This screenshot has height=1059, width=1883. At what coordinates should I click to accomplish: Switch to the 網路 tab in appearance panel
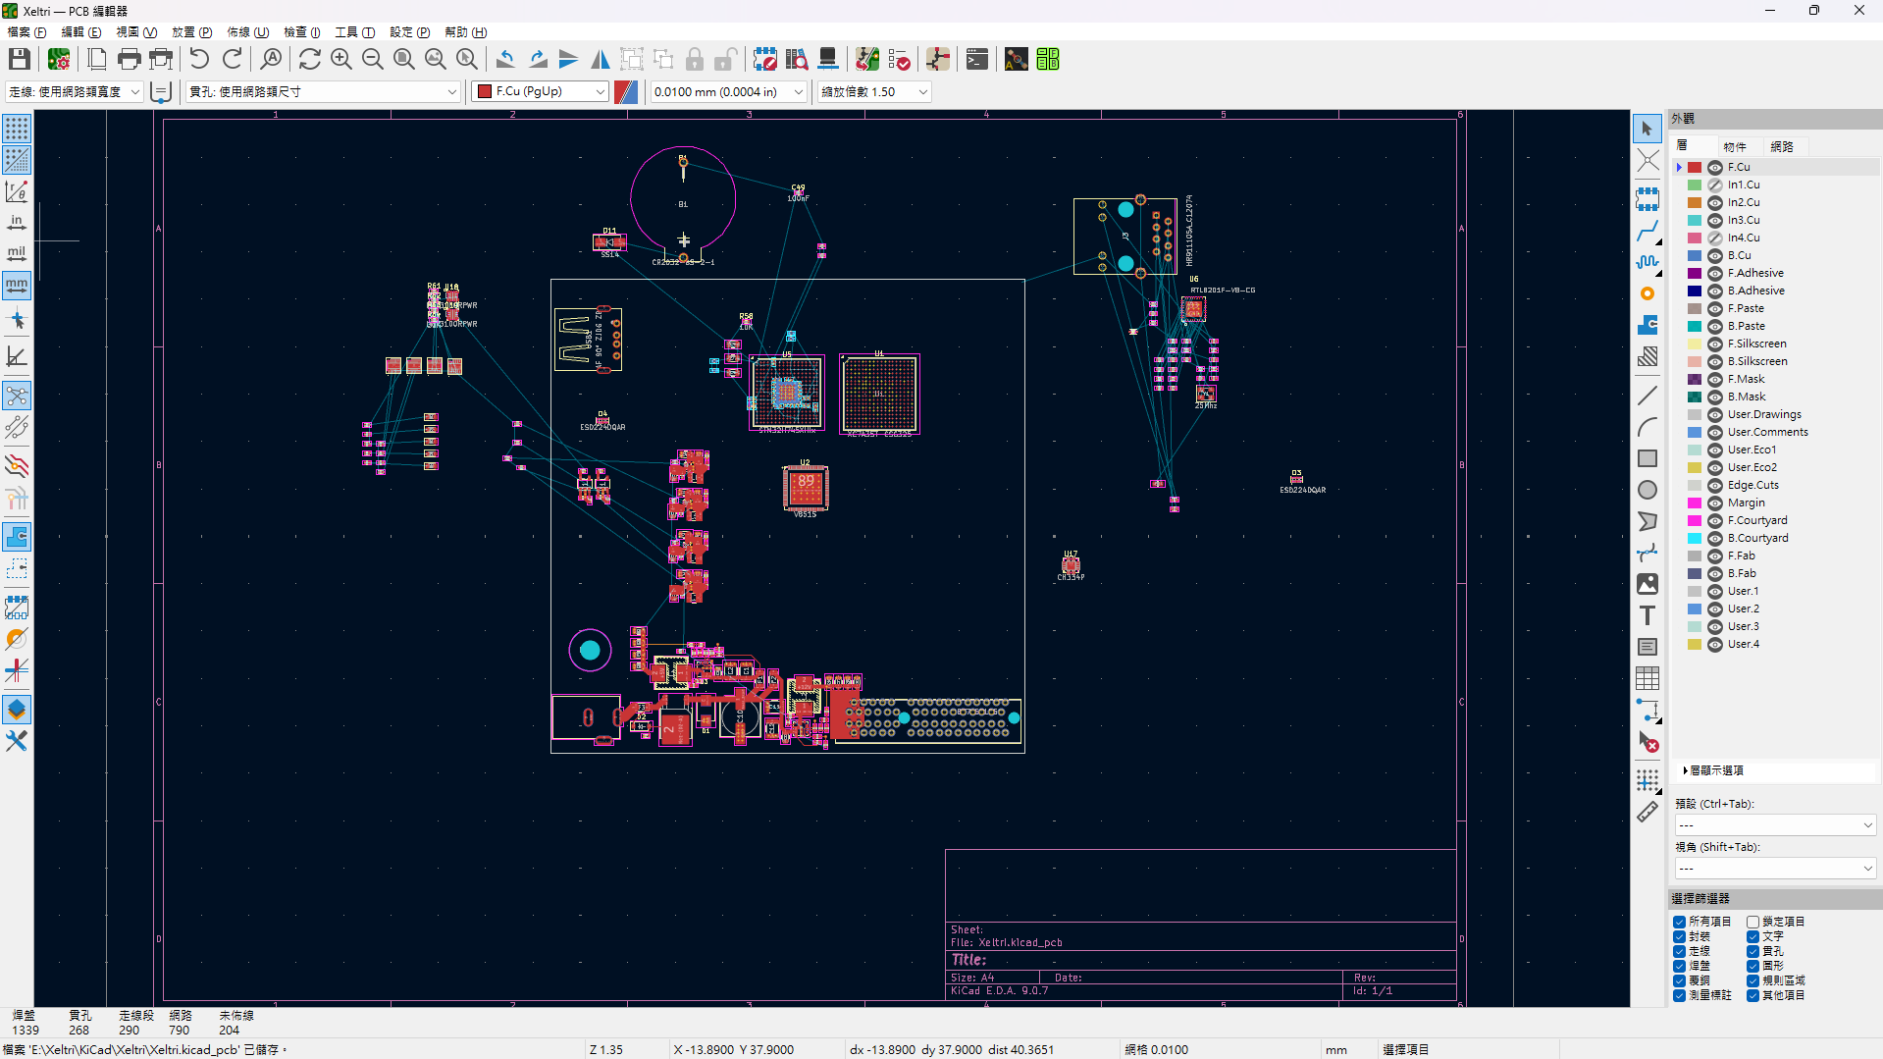pyautogui.click(x=1782, y=146)
